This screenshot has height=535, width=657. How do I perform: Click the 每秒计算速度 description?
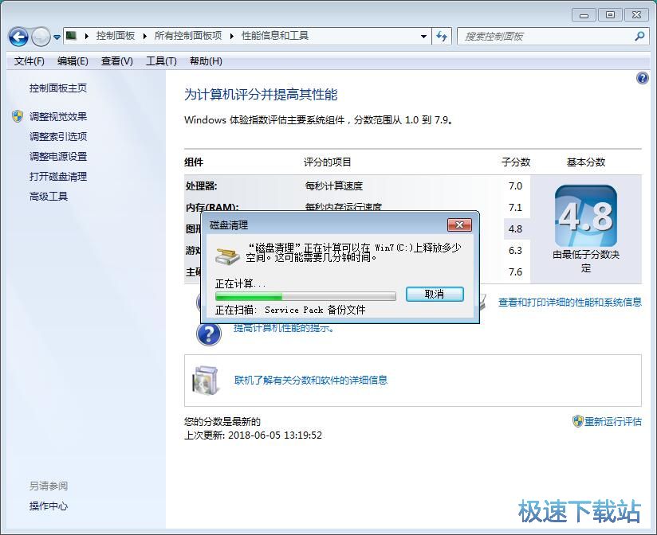point(334,186)
